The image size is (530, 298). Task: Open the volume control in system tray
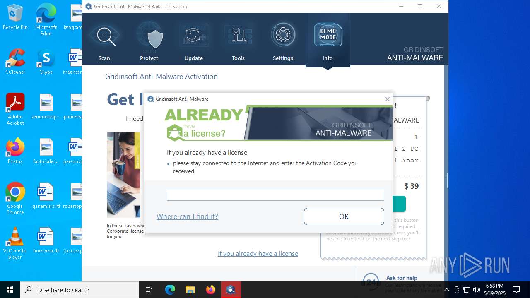tap(476, 290)
